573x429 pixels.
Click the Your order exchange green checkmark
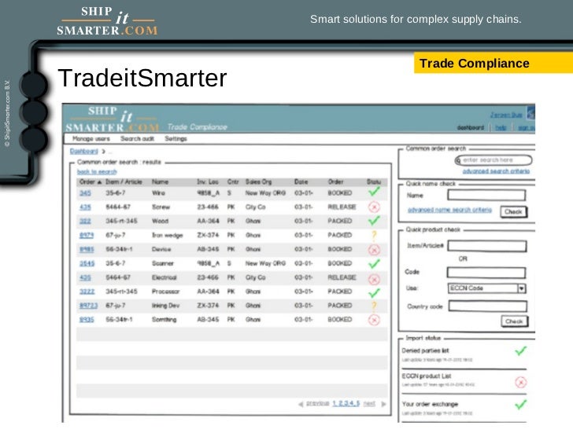pyautogui.click(x=520, y=404)
